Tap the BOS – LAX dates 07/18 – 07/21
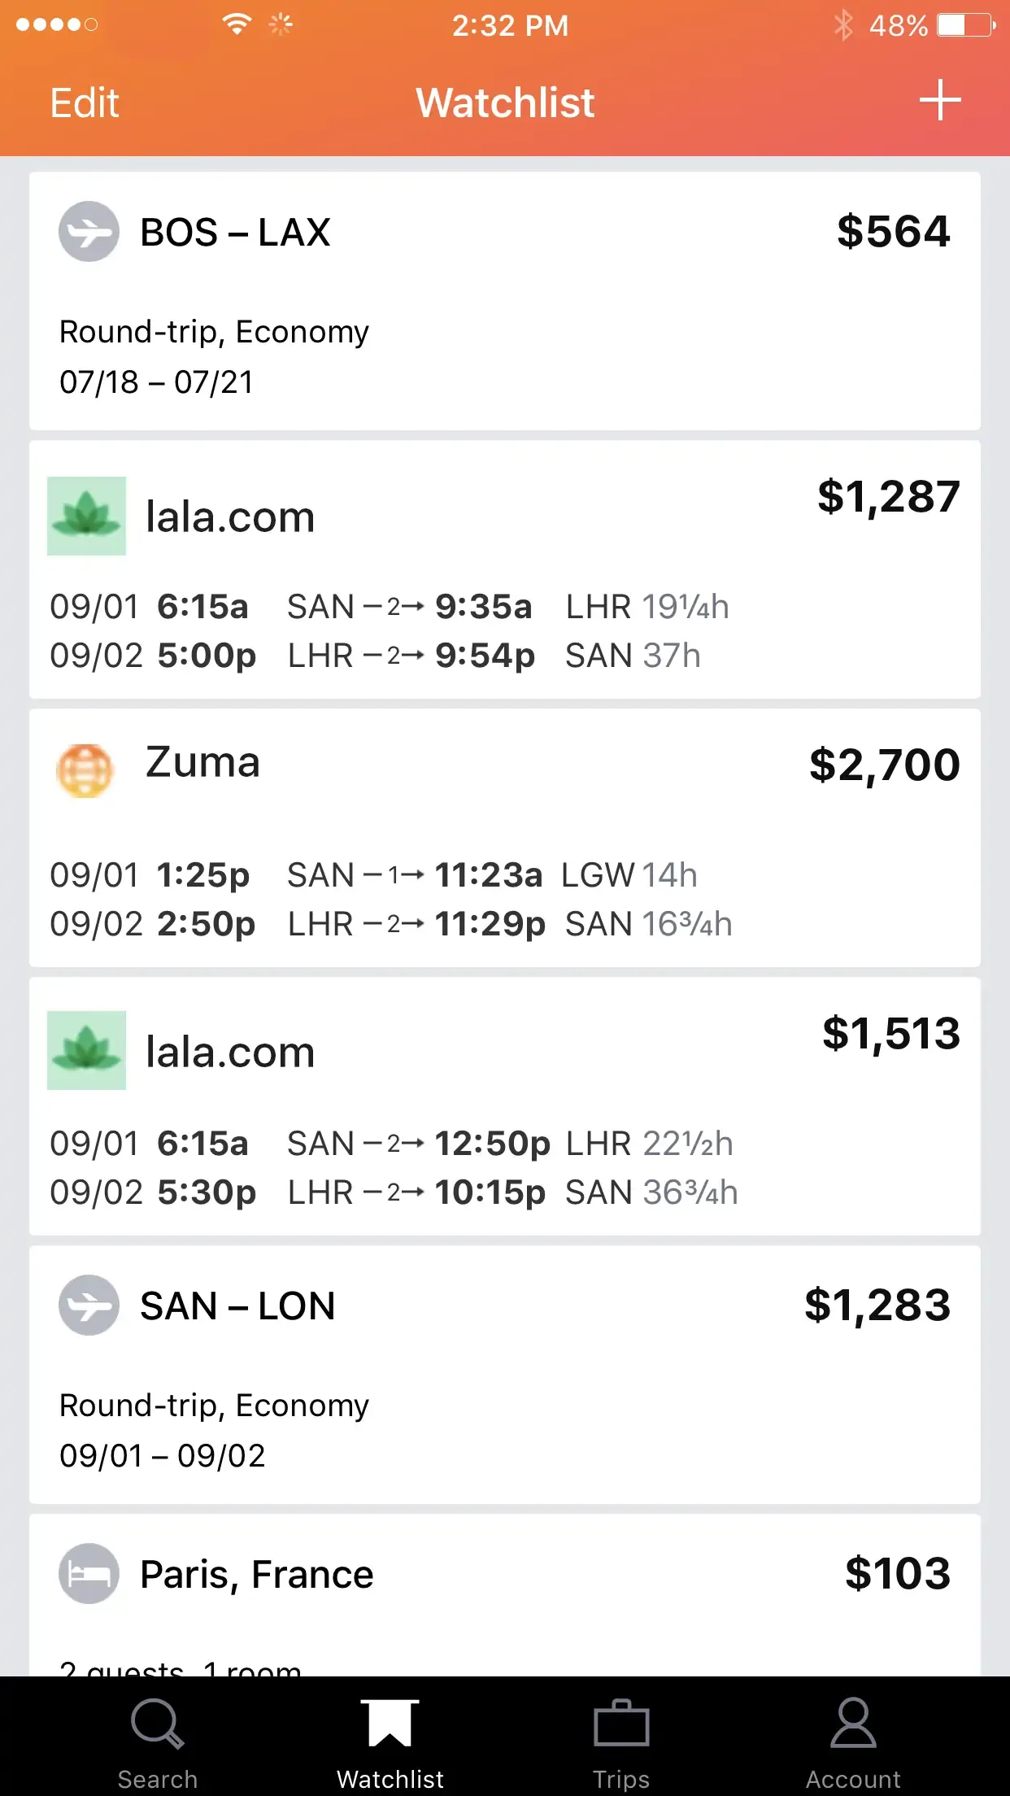 [x=157, y=382]
